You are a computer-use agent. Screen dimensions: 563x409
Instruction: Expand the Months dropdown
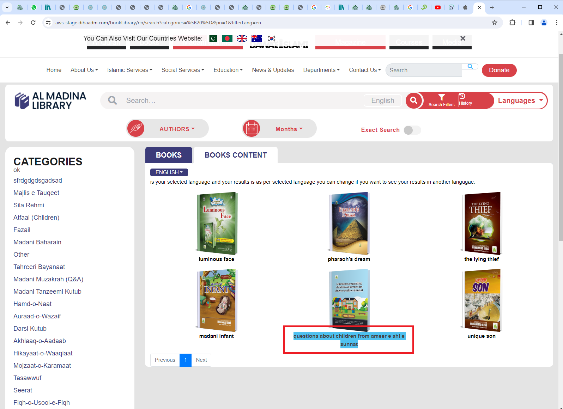[289, 129]
